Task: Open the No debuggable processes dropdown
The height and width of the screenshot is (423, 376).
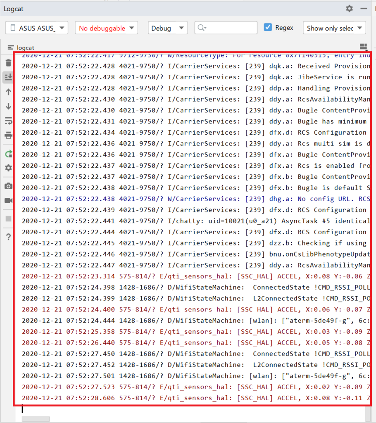Action: (x=106, y=28)
